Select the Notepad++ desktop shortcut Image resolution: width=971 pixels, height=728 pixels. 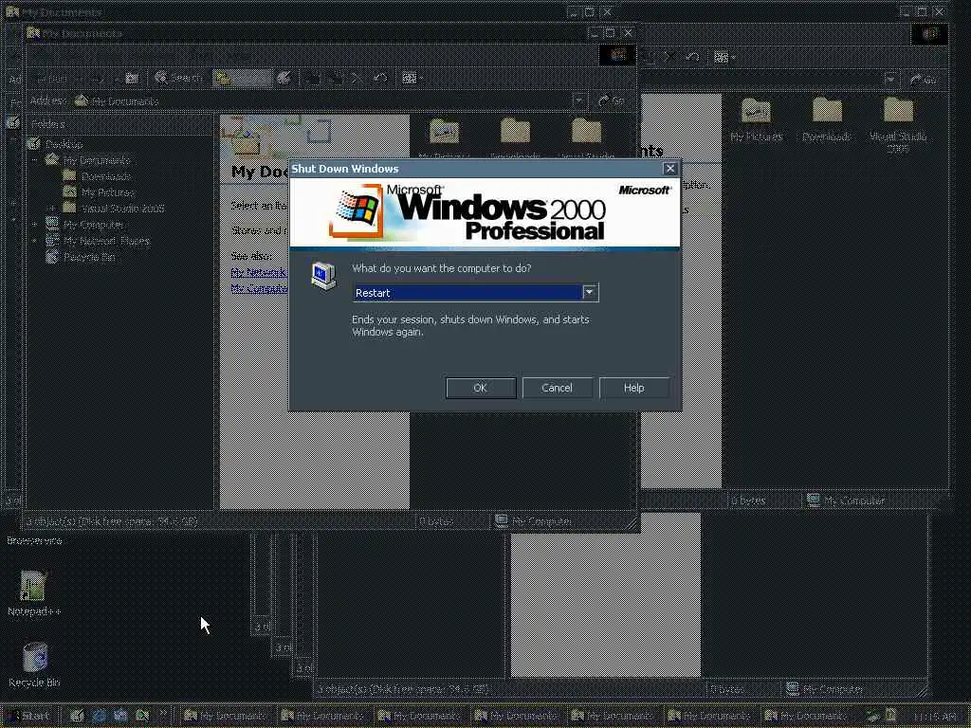[34, 593]
